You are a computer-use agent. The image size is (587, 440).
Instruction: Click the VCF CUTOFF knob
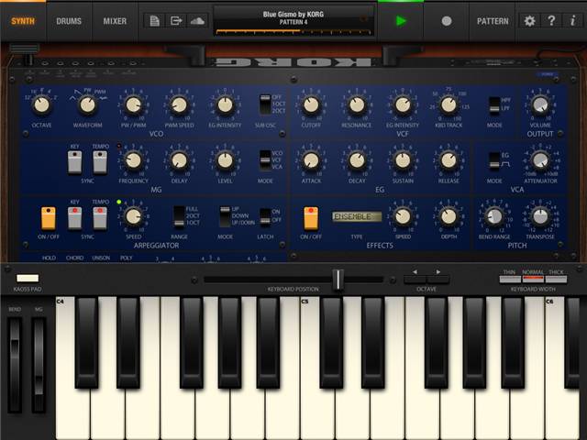(x=311, y=105)
